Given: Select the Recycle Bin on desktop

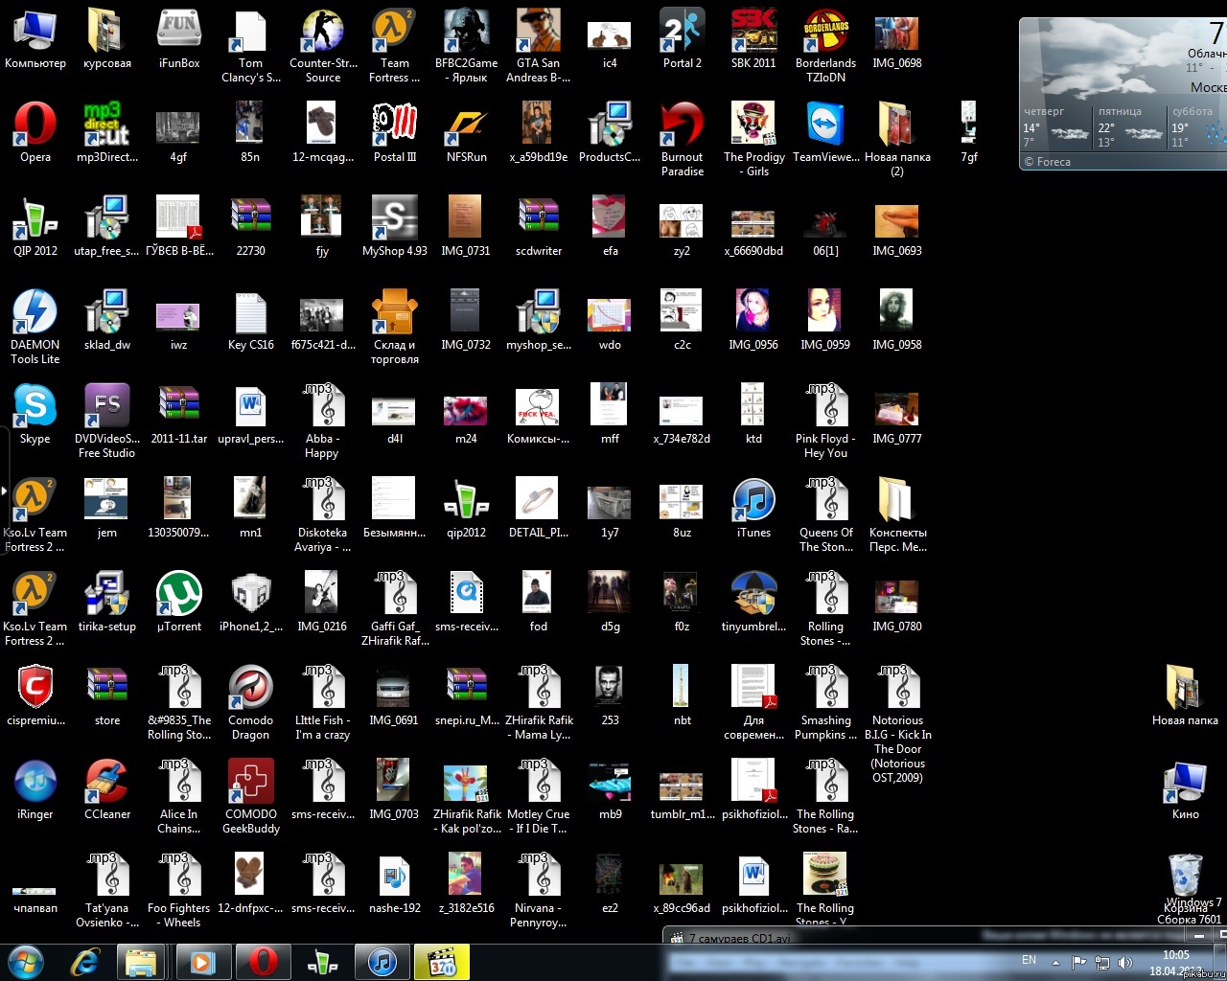Looking at the screenshot, I should (x=1185, y=877).
